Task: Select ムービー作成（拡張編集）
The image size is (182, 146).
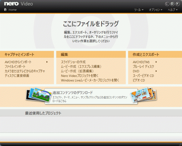Action: click(x=77, y=71)
